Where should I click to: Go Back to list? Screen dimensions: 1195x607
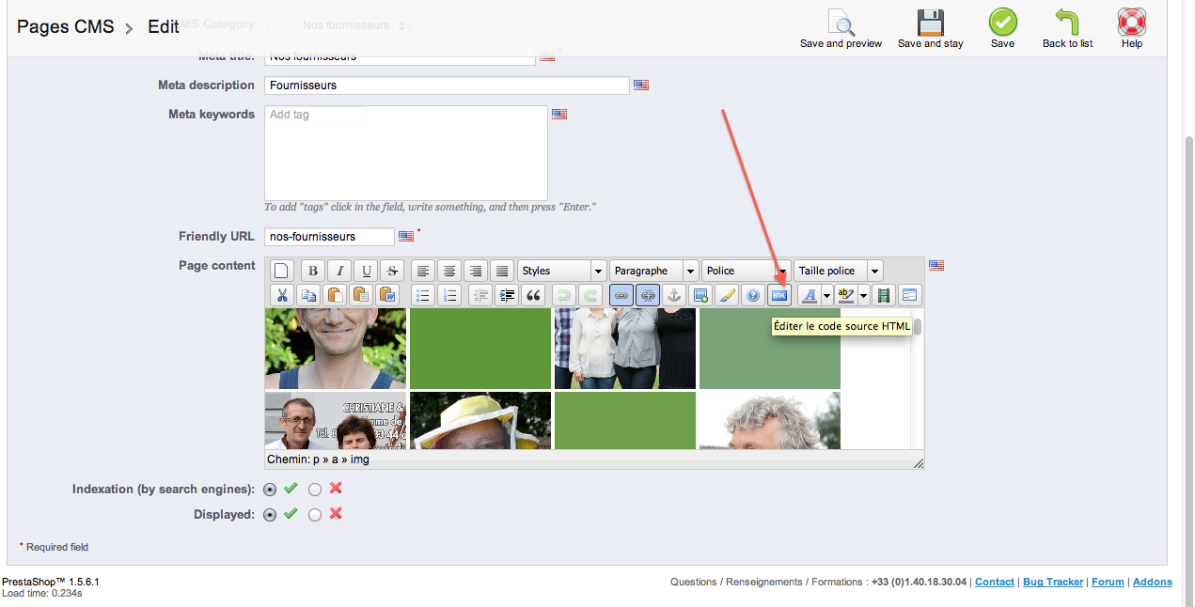(1067, 29)
